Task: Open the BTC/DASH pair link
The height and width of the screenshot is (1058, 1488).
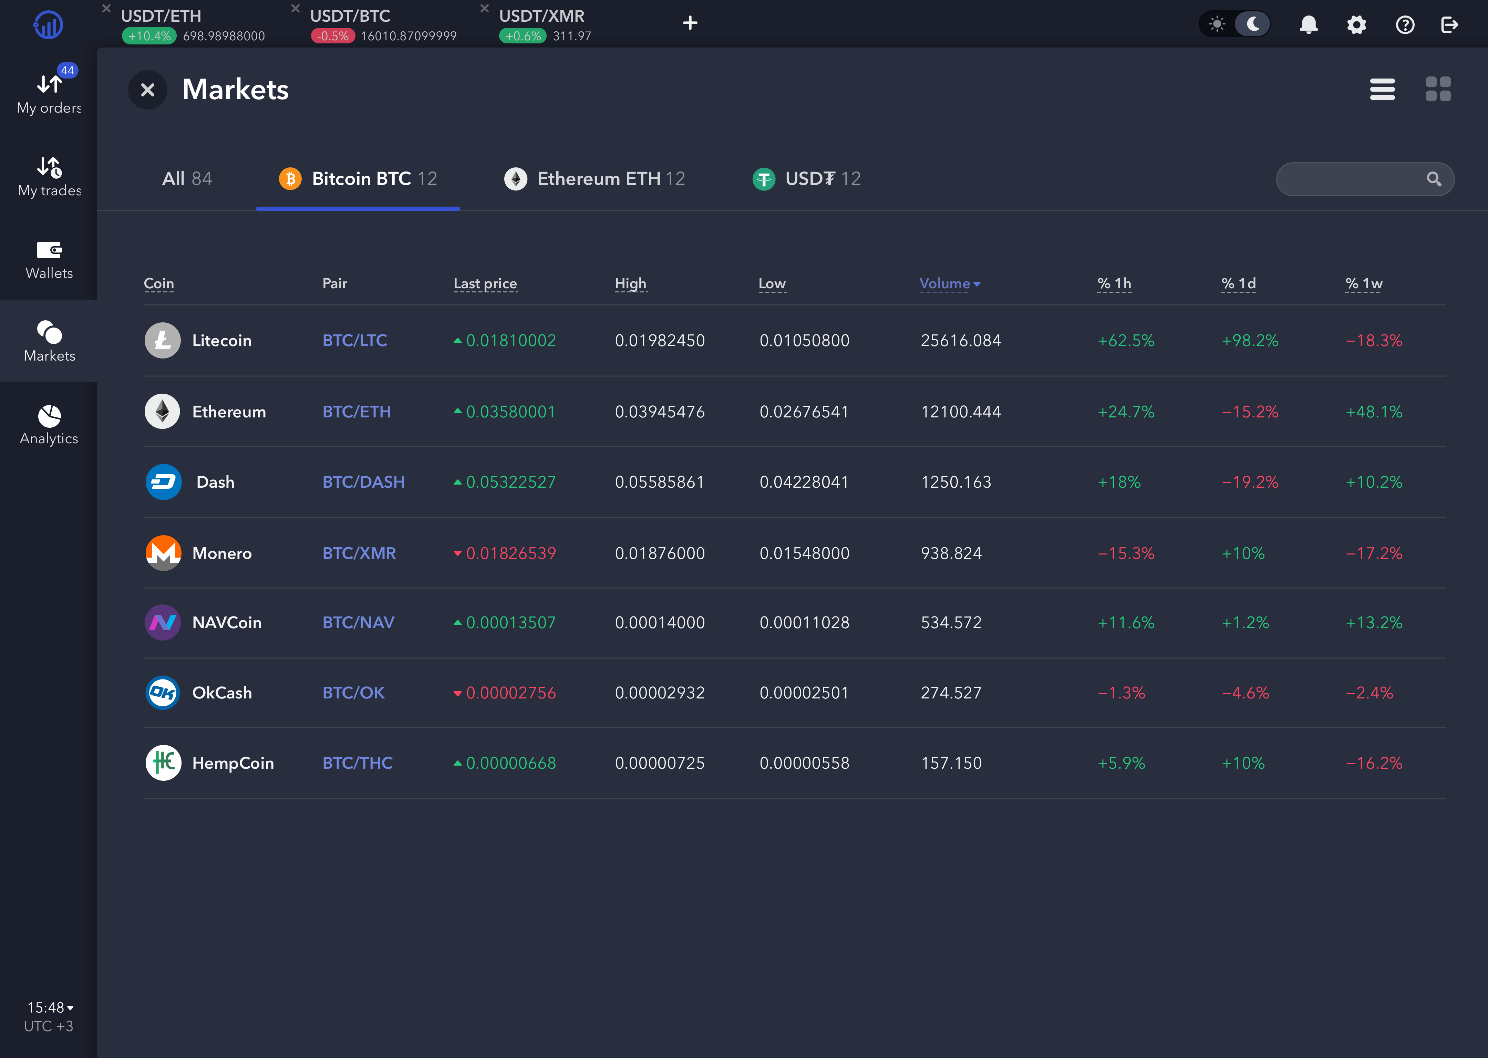Action: point(363,482)
